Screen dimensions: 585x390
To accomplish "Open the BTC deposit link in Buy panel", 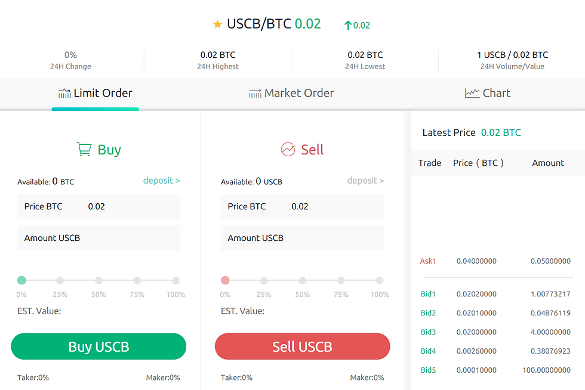I will tap(161, 180).
